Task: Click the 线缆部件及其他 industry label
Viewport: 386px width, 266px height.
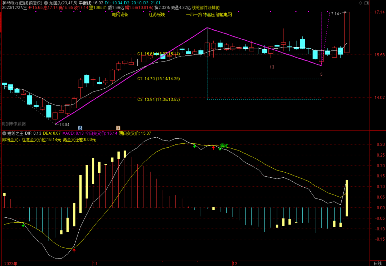Action: [206, 8]
